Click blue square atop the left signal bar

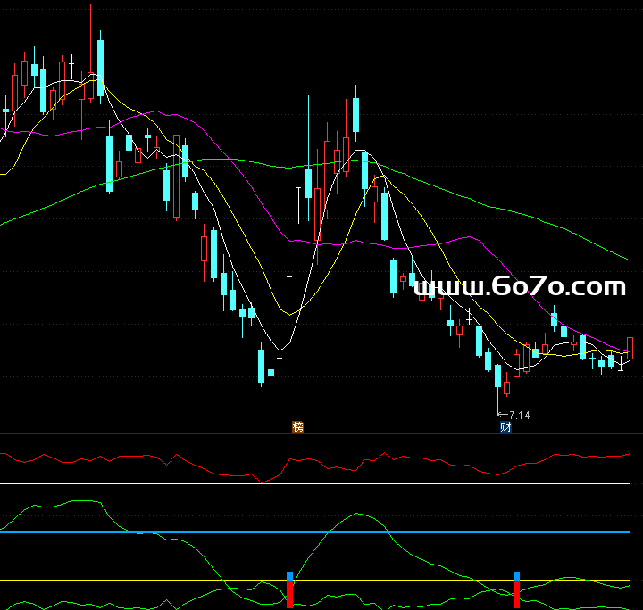click(x=289, y=576)
